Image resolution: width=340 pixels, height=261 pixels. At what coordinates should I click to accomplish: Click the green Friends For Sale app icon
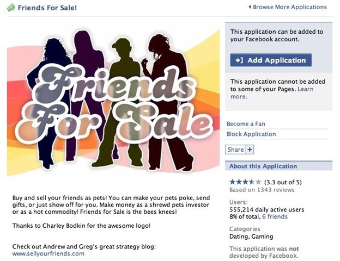tap(11, 8)
